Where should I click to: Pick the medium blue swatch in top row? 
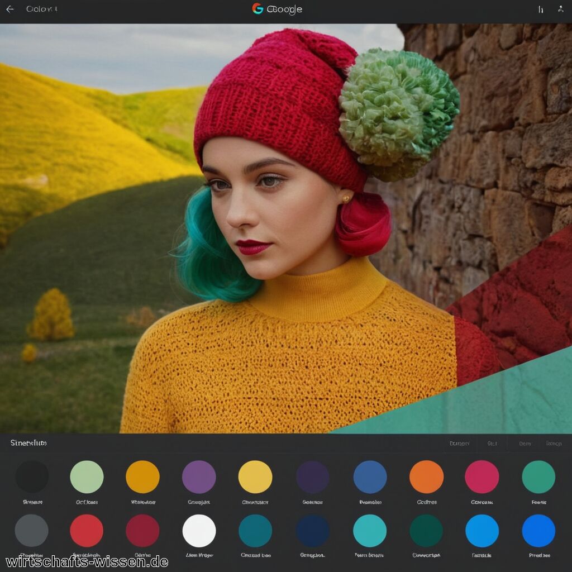(370, 477)
